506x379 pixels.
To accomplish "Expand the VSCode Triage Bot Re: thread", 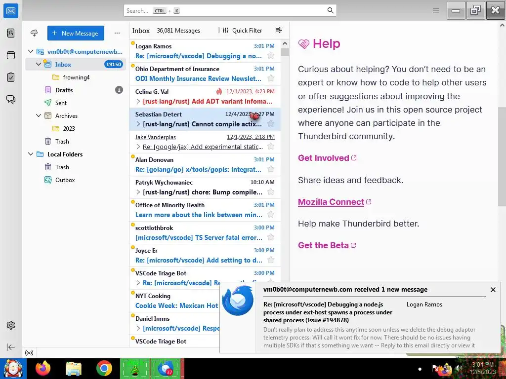I will coord(138,283).
